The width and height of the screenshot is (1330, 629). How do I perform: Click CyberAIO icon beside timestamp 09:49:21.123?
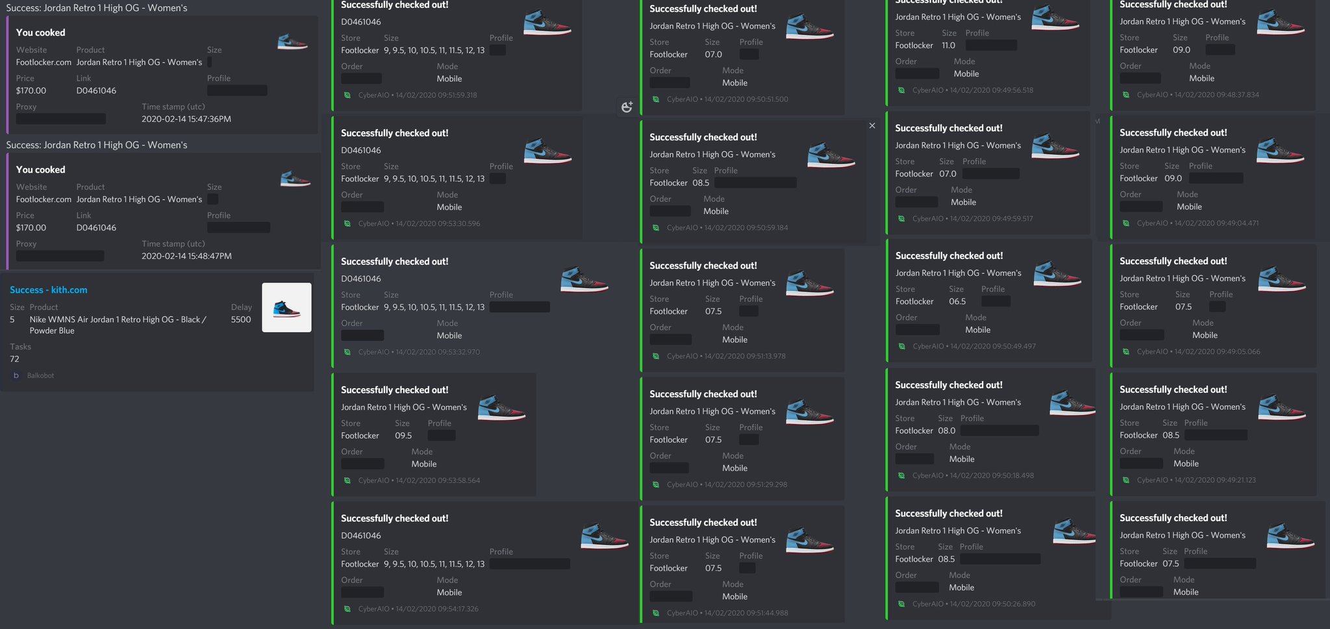pyautogui.click(x=1126, y=480)
